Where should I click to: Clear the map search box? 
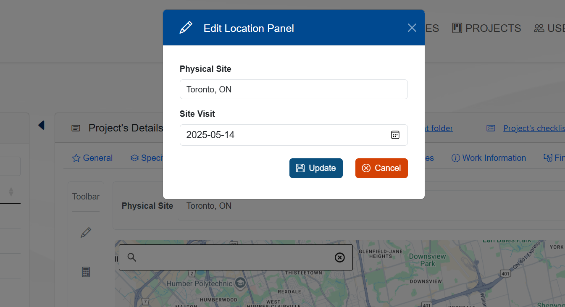(x=339, y=257)
